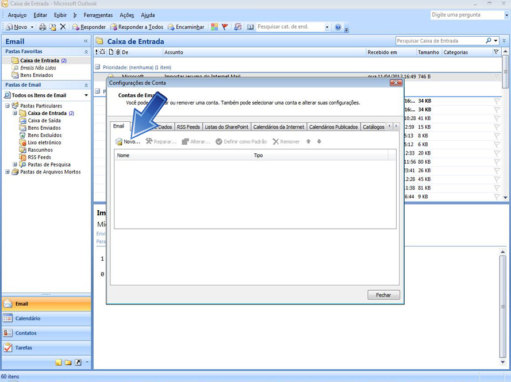Switch to the Listas do SharePoint tab
This screenshot has height=382, width=511.
[x=226, y=127]
